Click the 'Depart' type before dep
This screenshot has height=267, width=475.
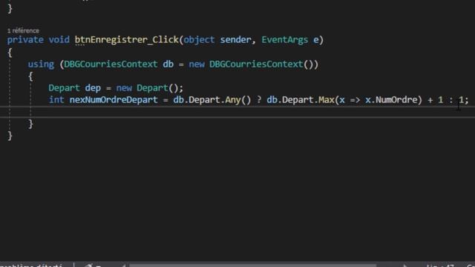(x=64, y=88)
